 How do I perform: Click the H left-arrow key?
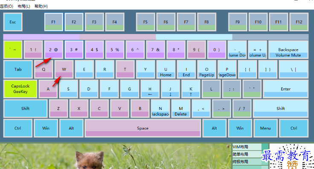(x=150, y=89)
